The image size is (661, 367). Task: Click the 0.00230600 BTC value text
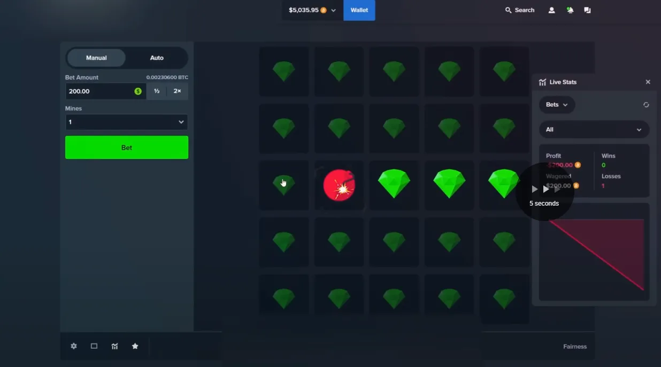coord(167,77)
